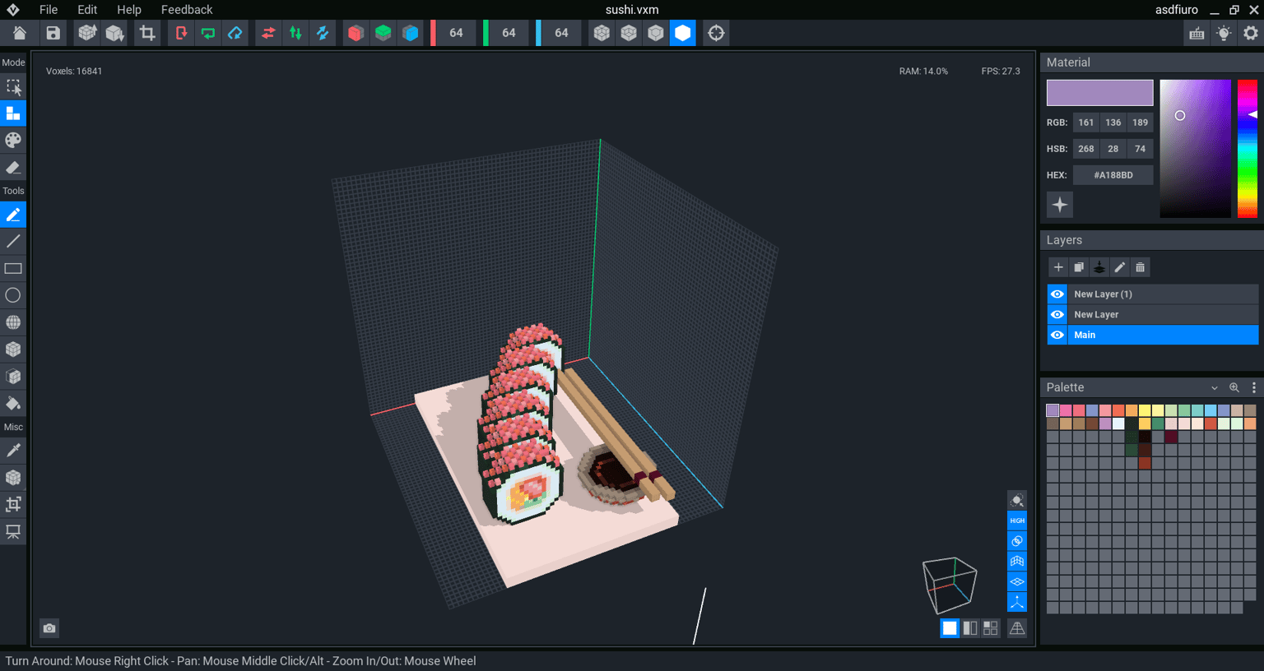Expand the Palette dropdown chevron

point(1214,387)
